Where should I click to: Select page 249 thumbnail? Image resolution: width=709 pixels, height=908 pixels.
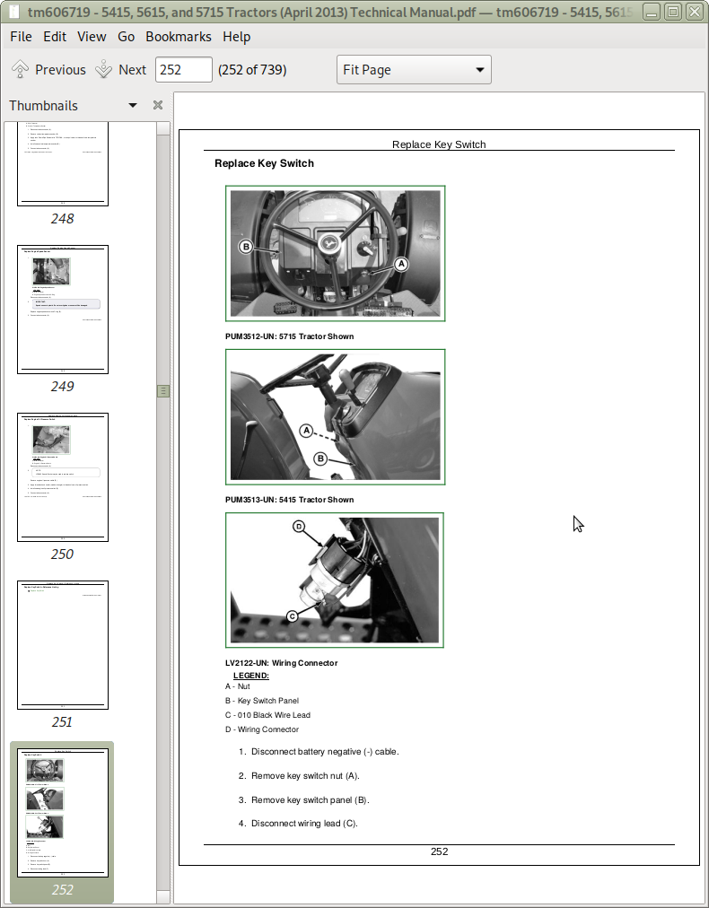point(63,310)
